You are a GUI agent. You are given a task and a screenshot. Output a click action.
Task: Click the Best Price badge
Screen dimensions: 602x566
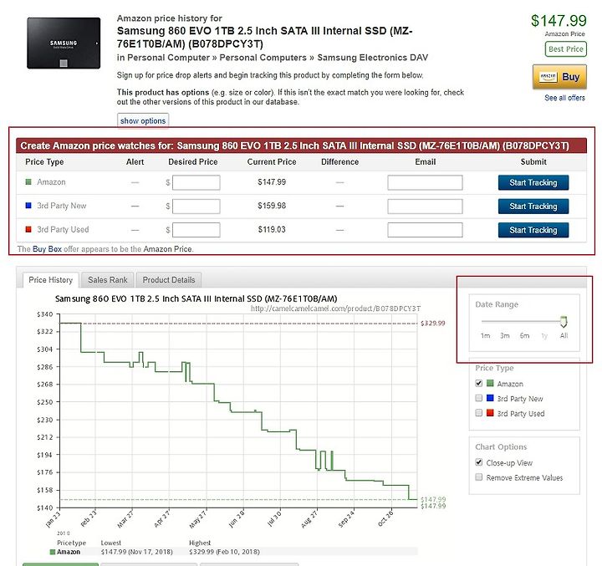click(x=565, y=49)
